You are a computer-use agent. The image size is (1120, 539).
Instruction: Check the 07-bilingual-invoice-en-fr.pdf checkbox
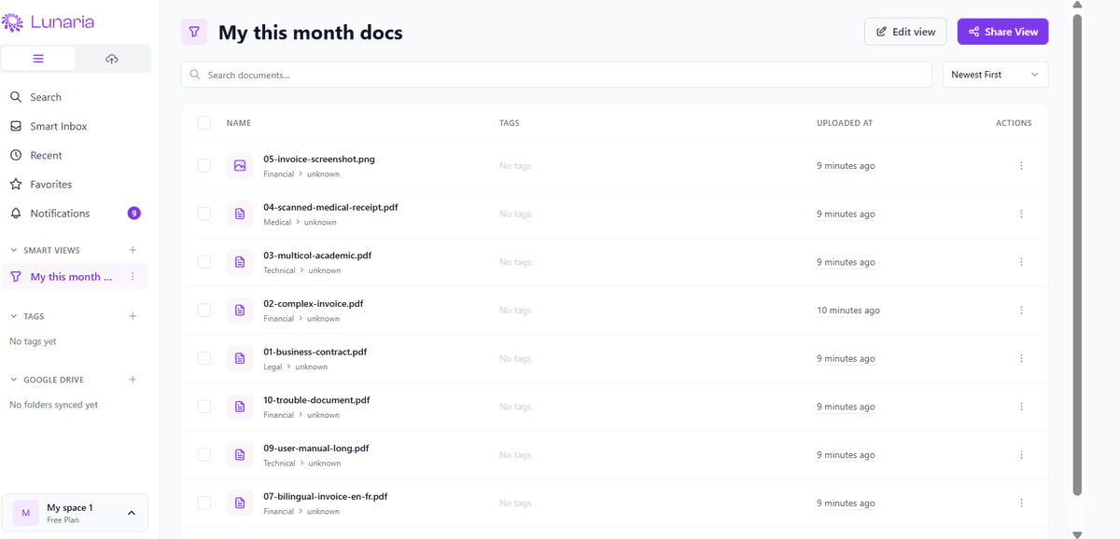coord(204,503)
